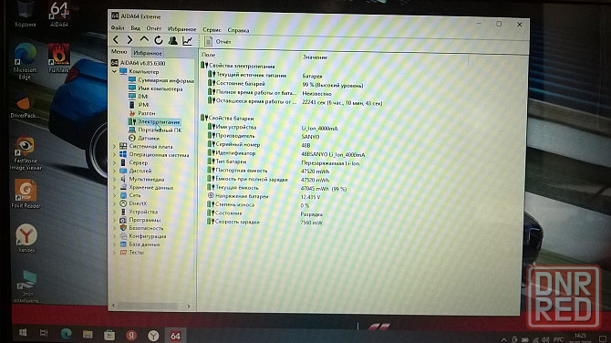Select the Состояние батарей row

285,84
